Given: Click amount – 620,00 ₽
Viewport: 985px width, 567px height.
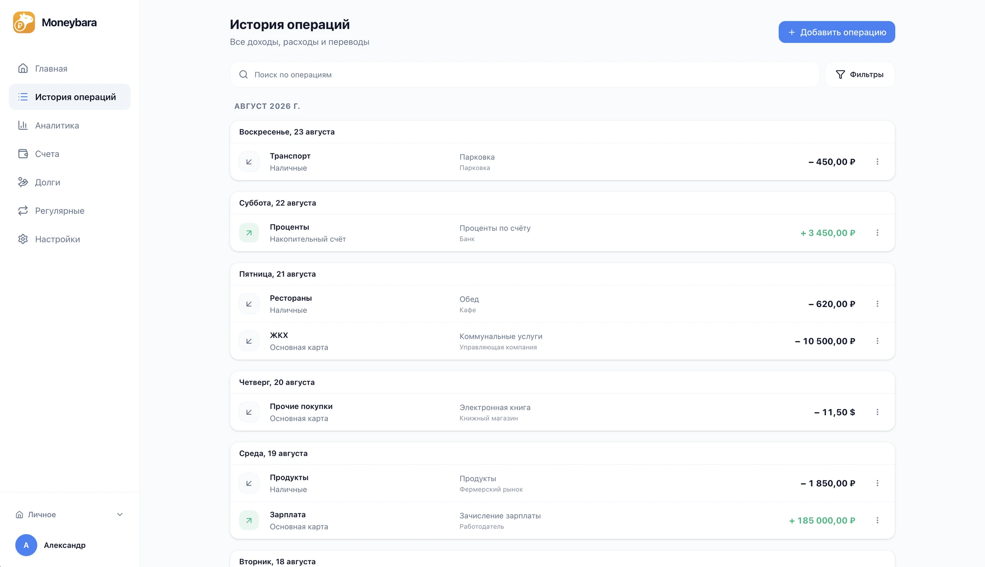Looking at the screenshot, I should [x=832, y=304].
